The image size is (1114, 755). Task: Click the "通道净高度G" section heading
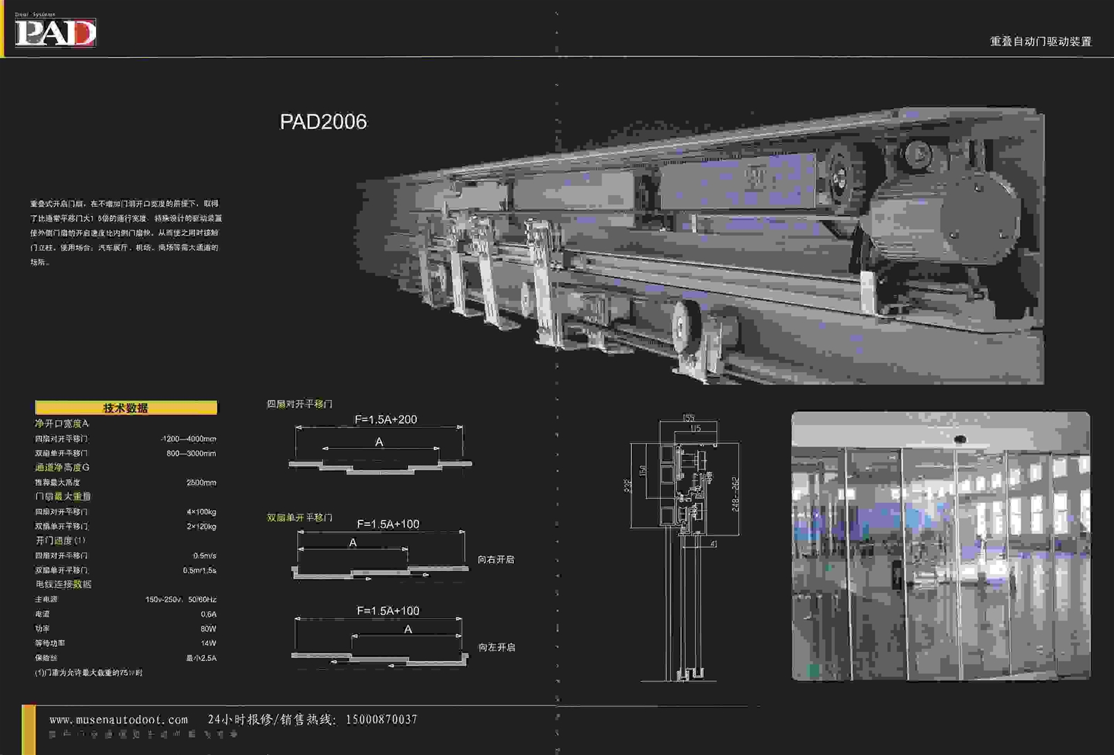62,467
